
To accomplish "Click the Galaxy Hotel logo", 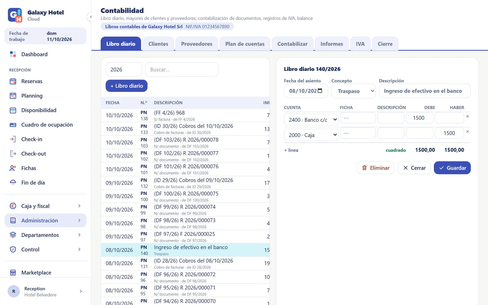I will click(15, 15).
